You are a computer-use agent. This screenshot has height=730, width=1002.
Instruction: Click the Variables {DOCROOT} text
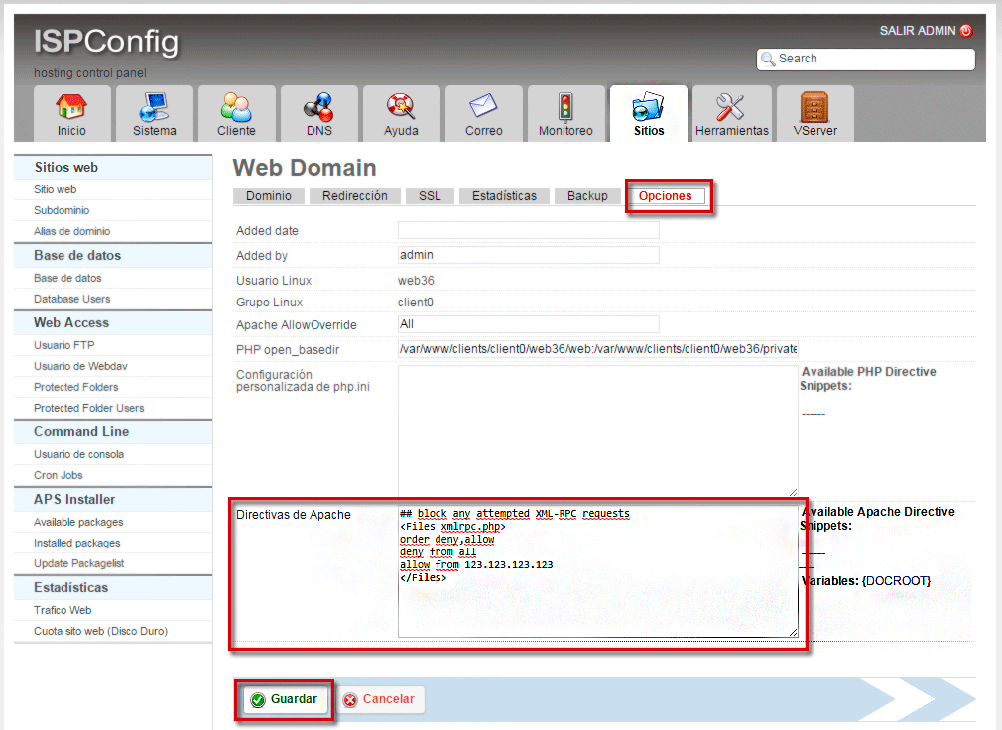[x=866, y=581]
